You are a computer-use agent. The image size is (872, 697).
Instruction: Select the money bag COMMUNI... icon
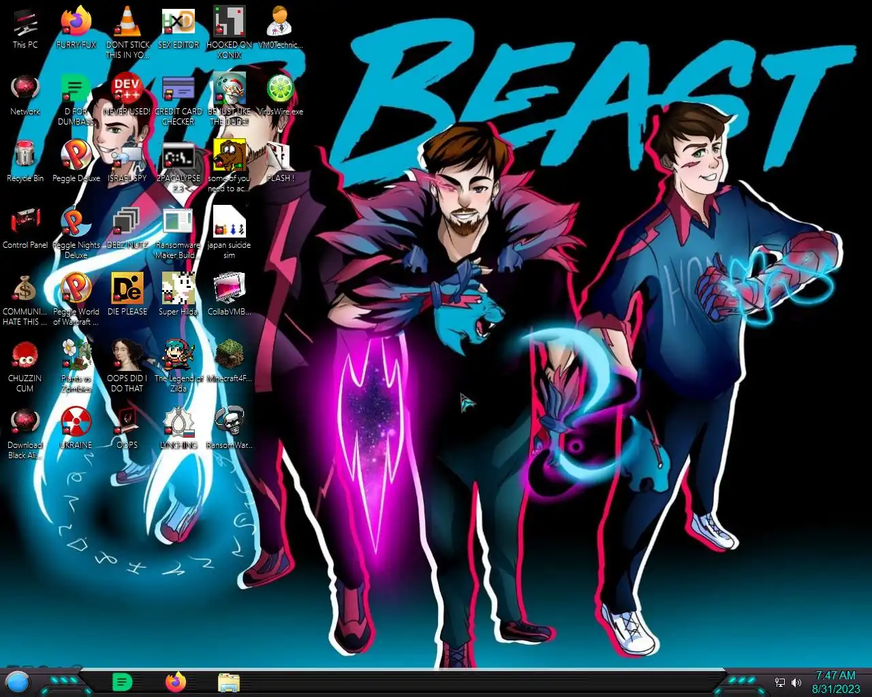pyautogui.click(x=25, y=299)
